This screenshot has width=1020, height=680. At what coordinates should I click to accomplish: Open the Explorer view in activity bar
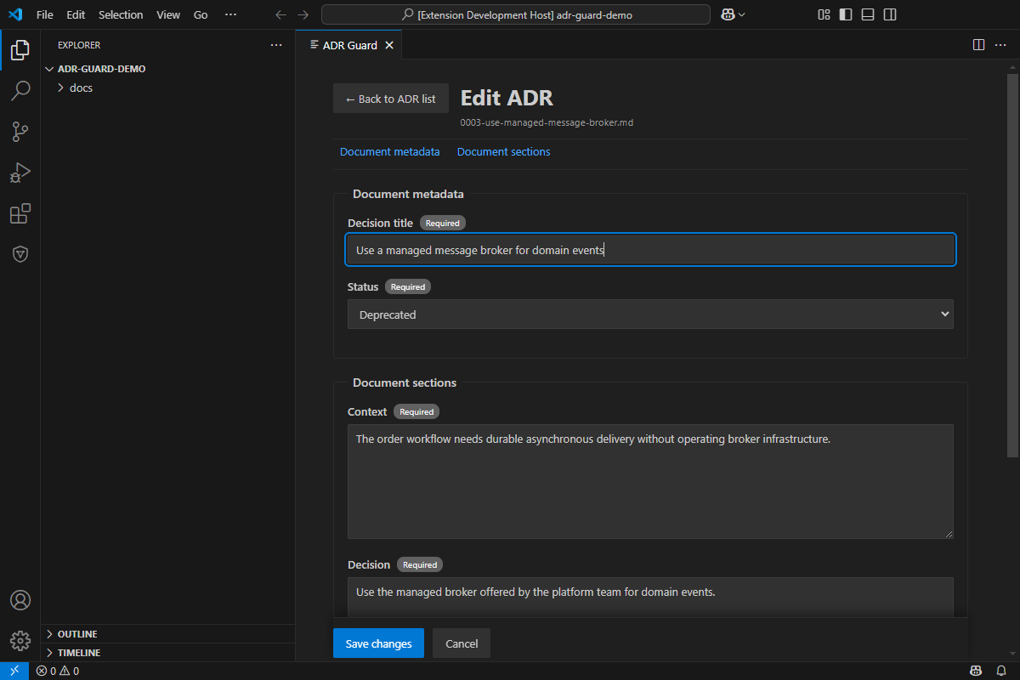pos(20,49)
